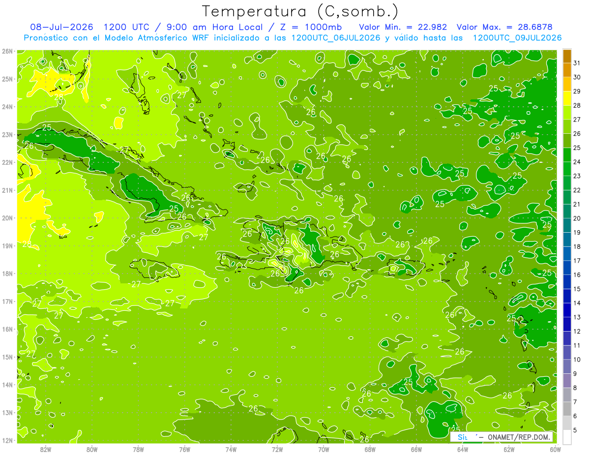Click the 14N latitude axis label

tap(8, 385)
